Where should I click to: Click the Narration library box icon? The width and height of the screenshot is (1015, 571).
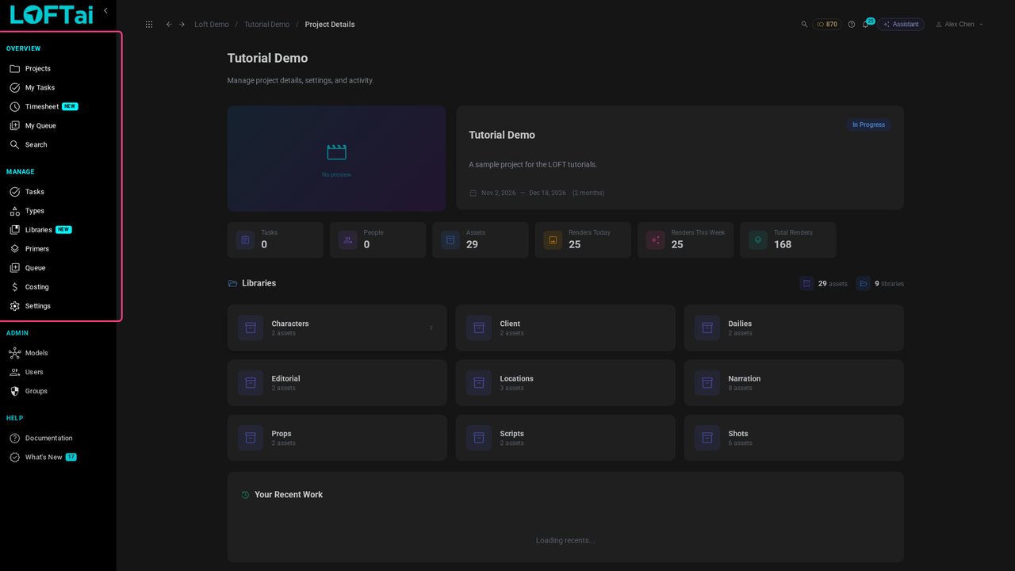(x=707, y=383)
